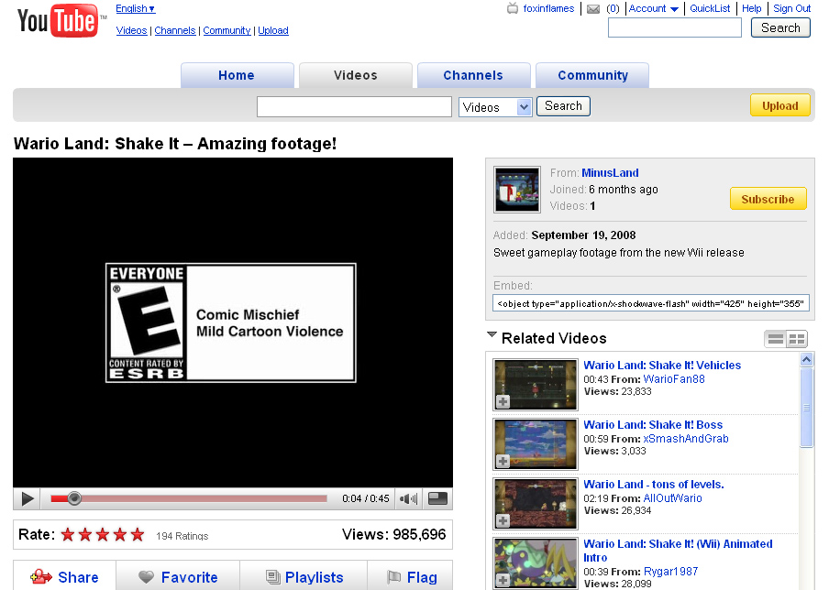Rate the video three stars
829x590 pixels.
103,535
